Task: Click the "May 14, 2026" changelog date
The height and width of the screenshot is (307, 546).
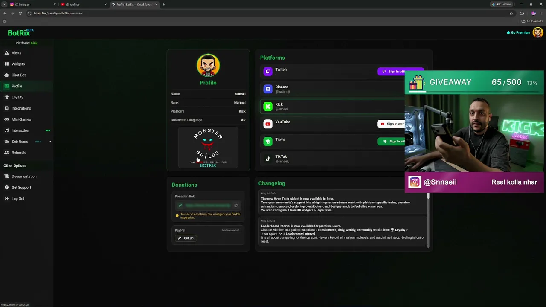Action: click(268, 194)
